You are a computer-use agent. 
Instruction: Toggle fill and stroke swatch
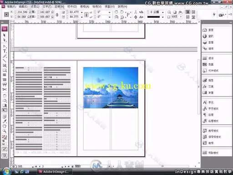pyautogui.click(x=5, y=138)
